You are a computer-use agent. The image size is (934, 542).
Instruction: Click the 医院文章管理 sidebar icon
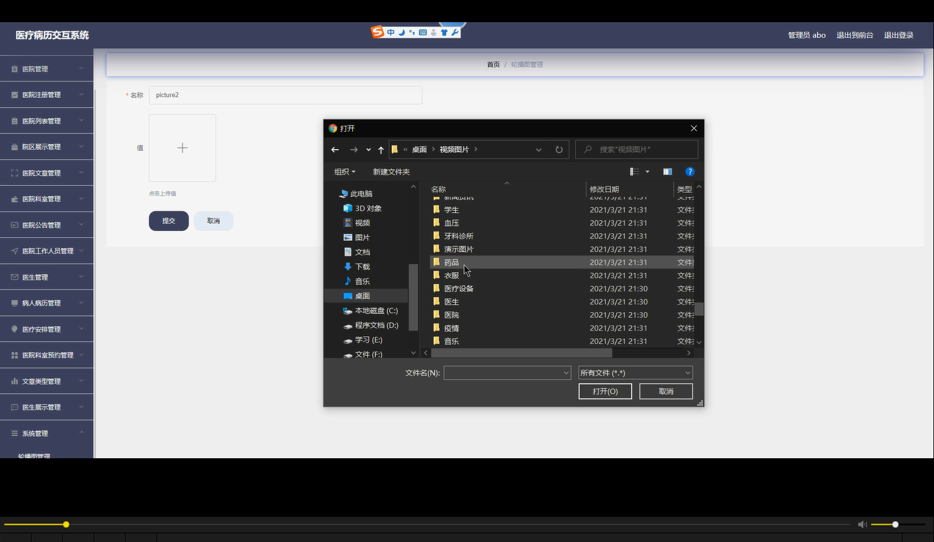(x=15, y=173)
